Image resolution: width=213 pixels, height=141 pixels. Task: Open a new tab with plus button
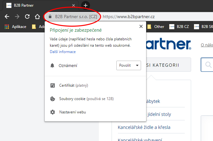[86, 5]
